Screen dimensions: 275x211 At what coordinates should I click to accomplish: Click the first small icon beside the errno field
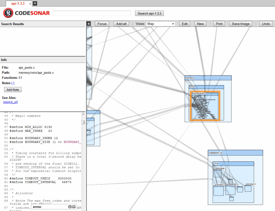70,207
